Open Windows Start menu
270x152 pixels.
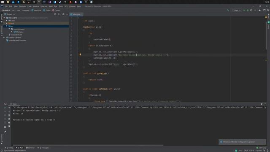3,2
